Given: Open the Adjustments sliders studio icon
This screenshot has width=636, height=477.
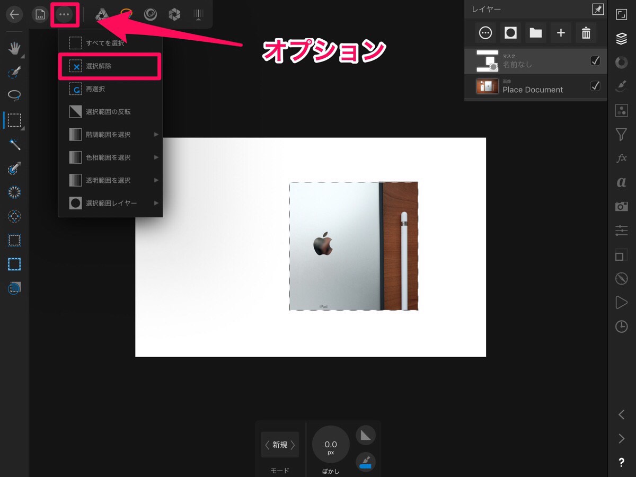Looking at the screenshot, I should (x=622, y=231).
